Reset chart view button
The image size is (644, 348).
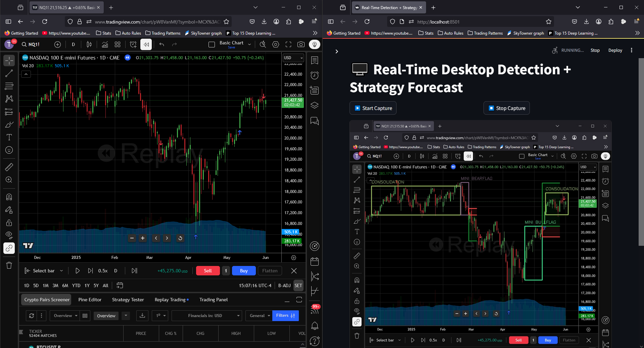(180, 238)
